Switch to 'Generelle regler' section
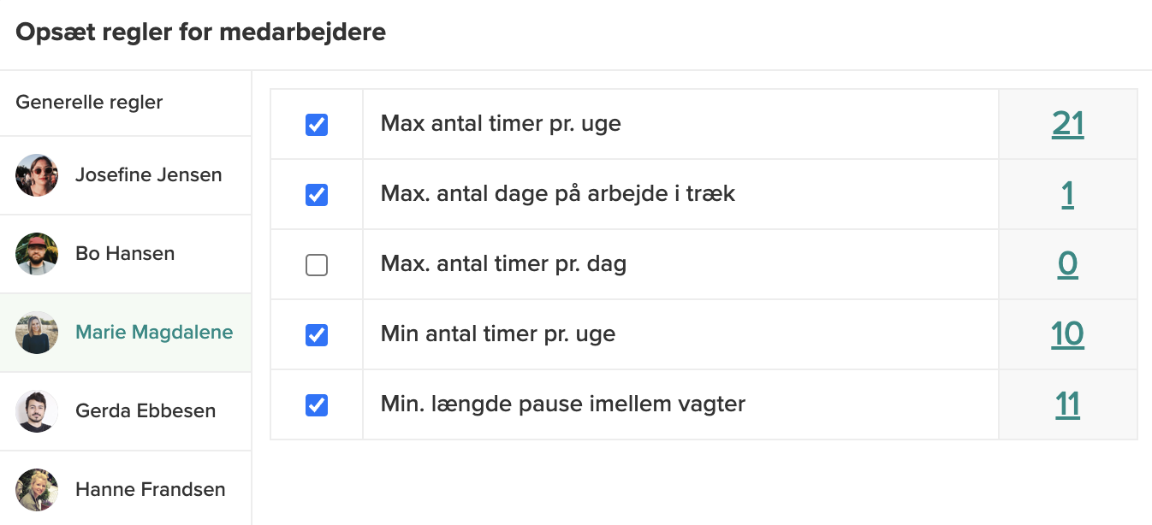Viewport: 1152px width, 525px height. coord(89,102)
